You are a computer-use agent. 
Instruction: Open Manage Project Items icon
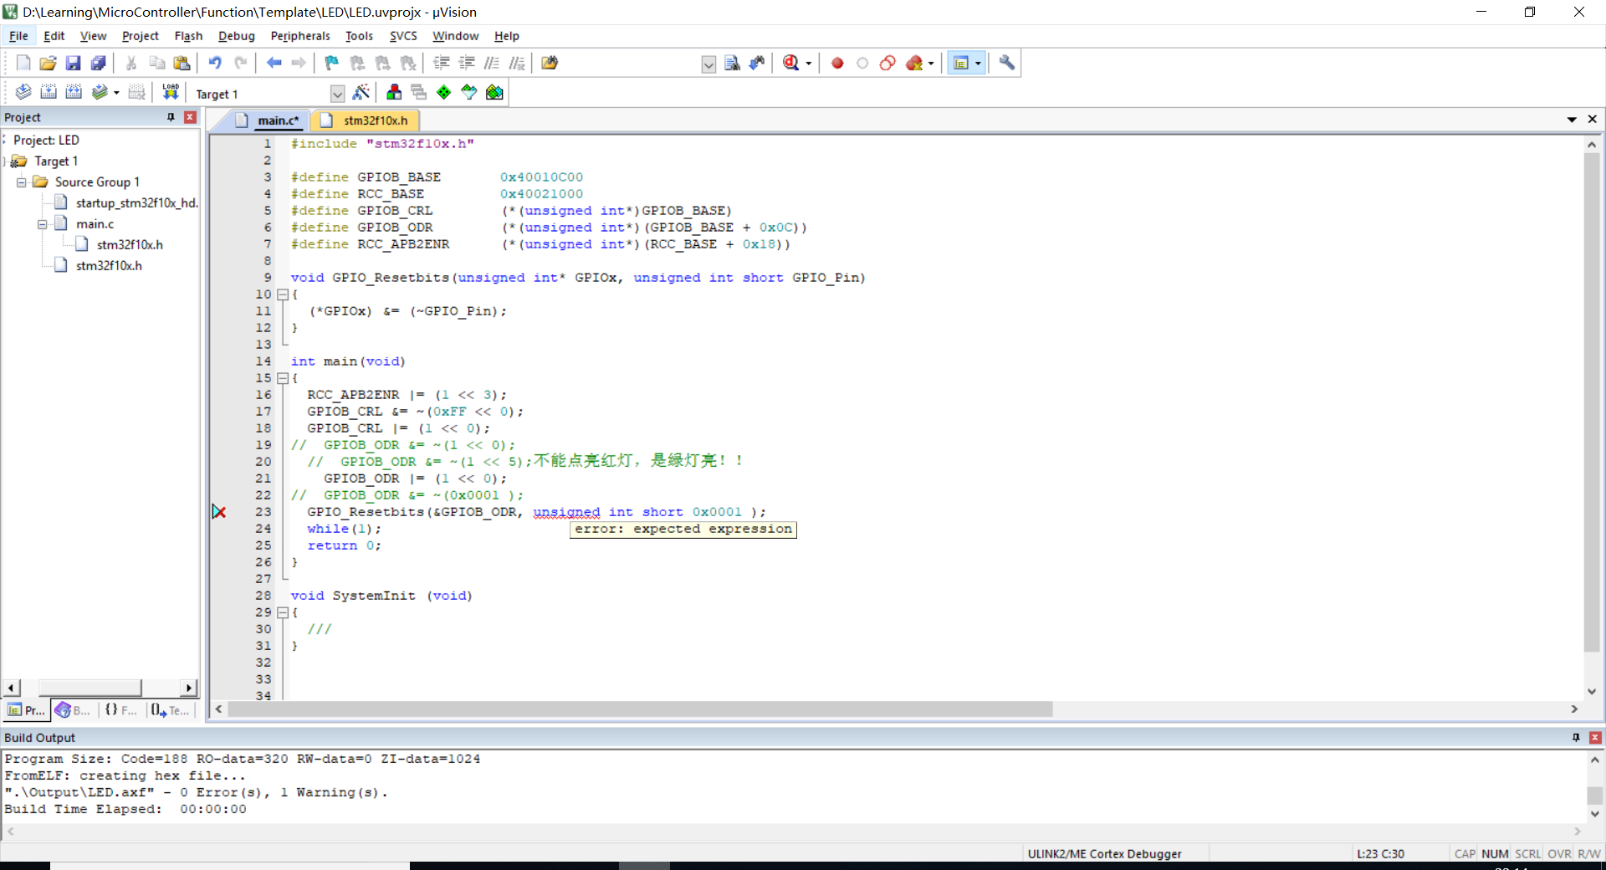pyautogui.click(x=394, y=92)
